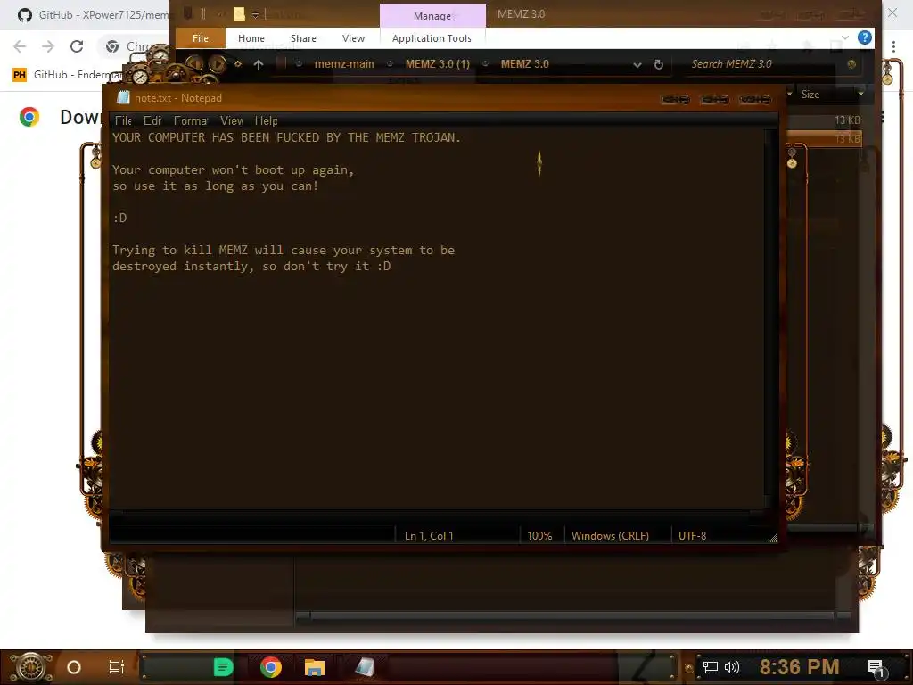
Task: Click the Ln 1, Col 1 status entry
Action: pyautogui.click(x=429, y=536)
